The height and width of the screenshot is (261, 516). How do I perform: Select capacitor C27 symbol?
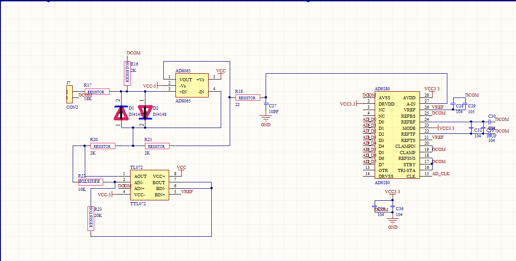click(266, 104)
